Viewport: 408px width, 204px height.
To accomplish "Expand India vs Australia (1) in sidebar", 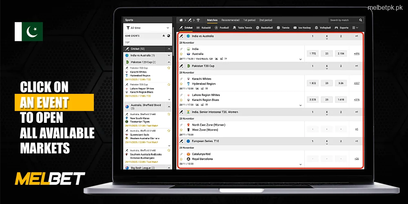I will pyautogui.click(x=169, y=55).
